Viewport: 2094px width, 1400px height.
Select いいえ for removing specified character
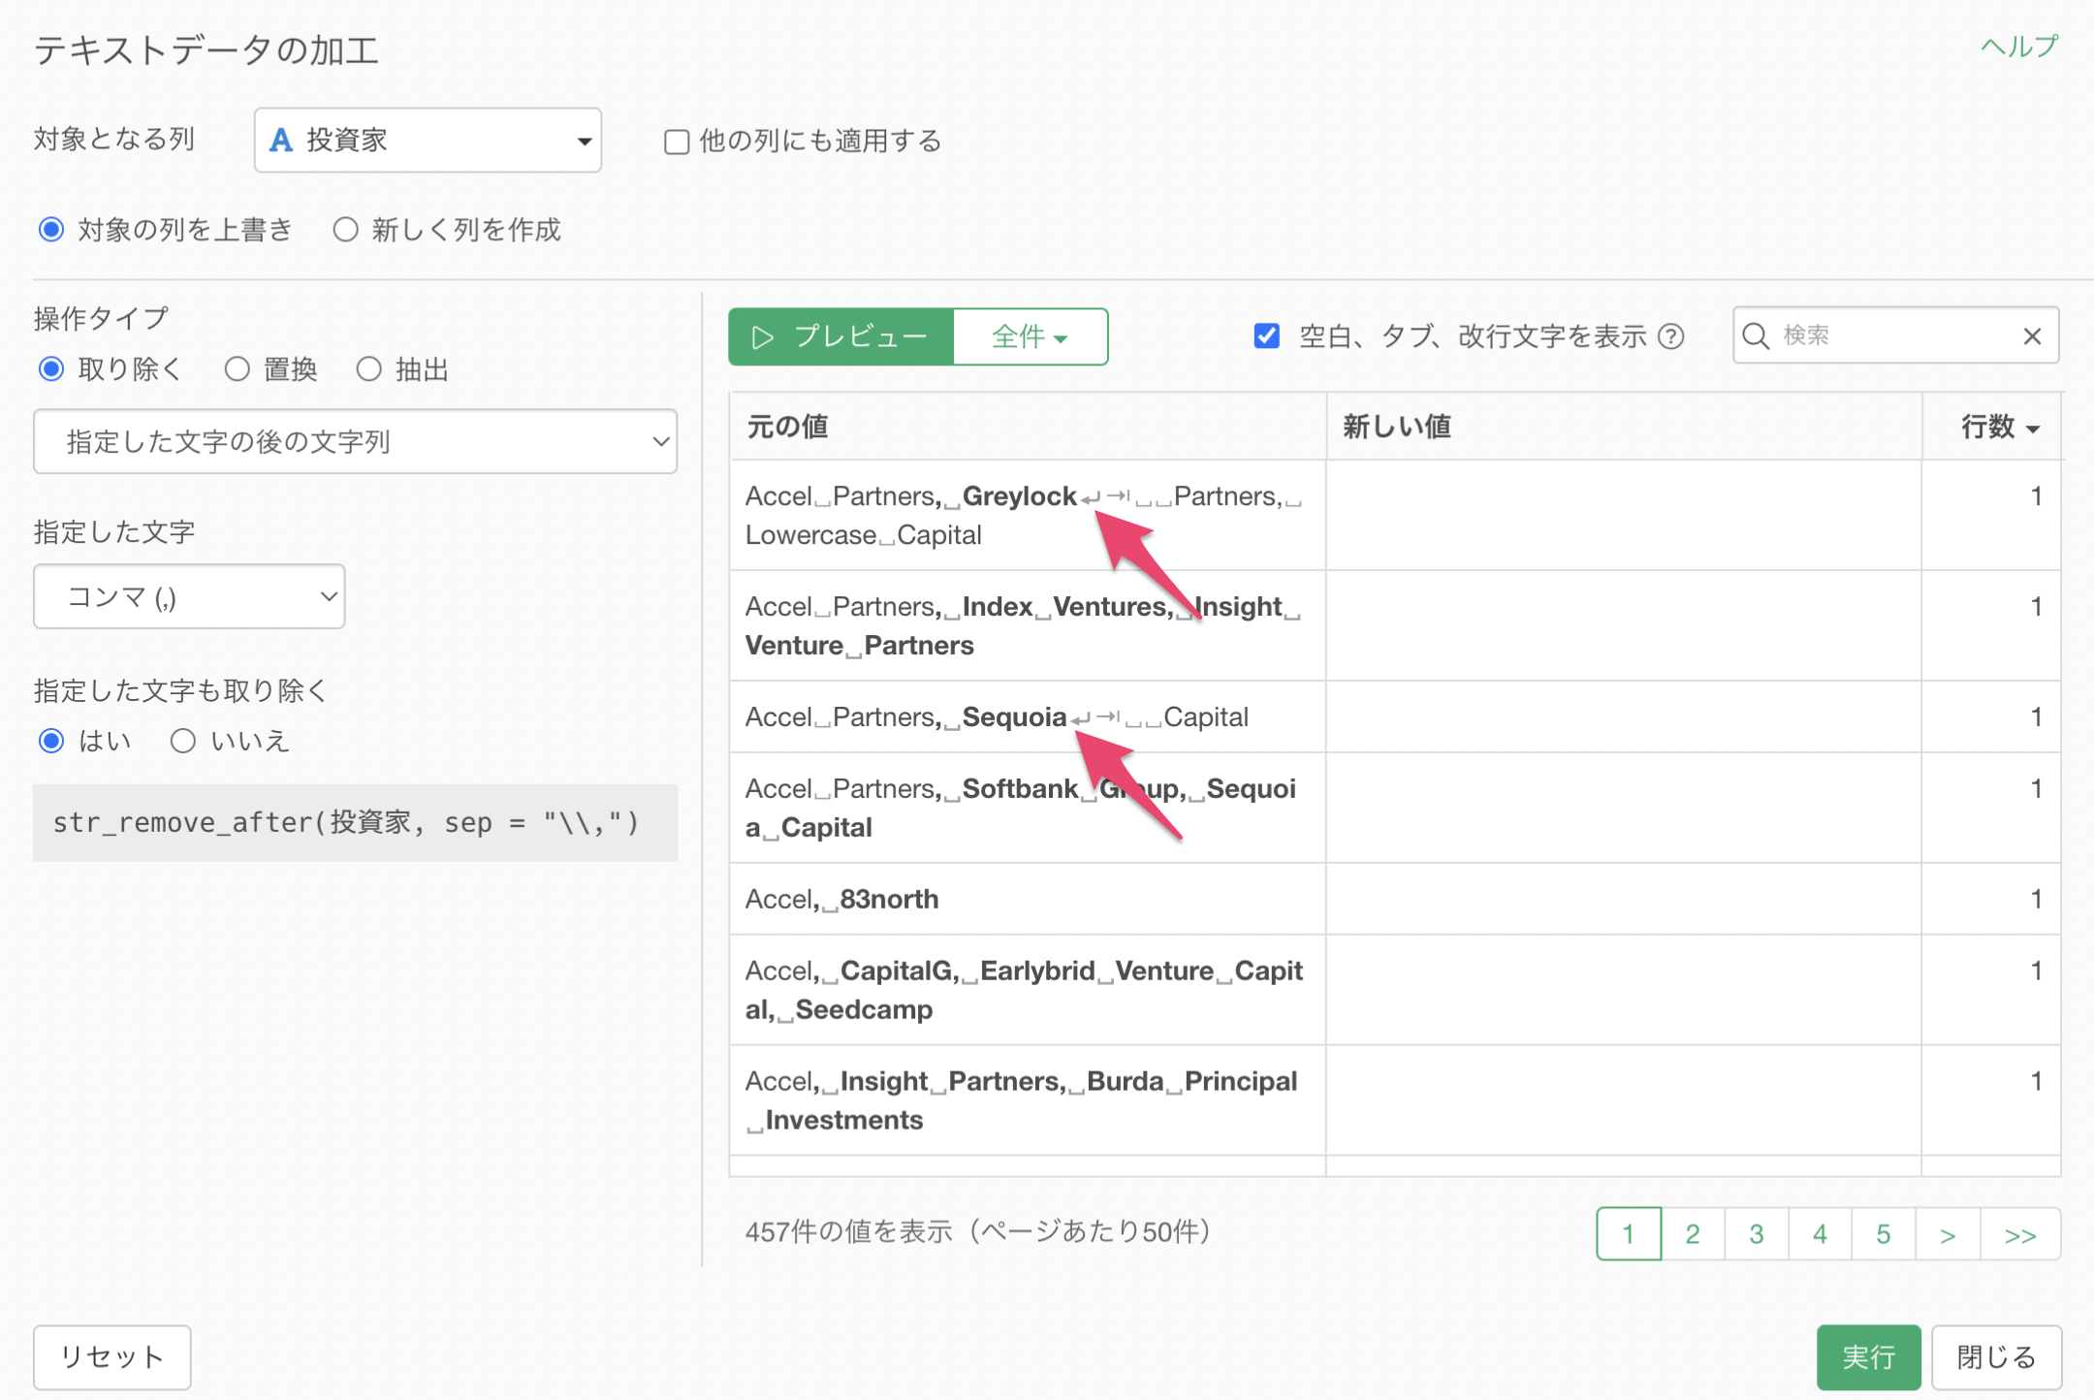[183, 741]
